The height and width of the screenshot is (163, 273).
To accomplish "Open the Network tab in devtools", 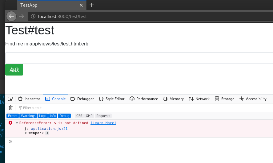I will [199, 99].
